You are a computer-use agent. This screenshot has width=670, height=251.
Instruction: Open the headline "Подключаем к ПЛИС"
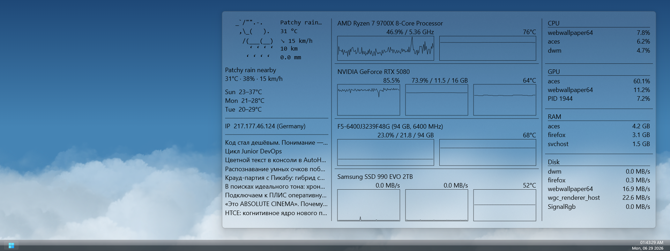276,195
